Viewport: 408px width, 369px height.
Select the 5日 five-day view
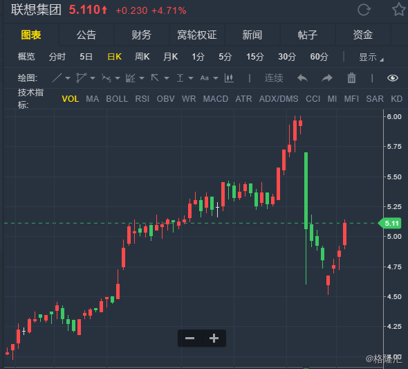click(x=86, y=57)
